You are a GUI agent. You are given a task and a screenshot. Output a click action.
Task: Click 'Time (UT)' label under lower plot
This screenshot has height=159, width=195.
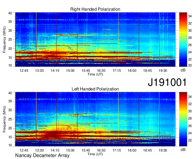95,154
